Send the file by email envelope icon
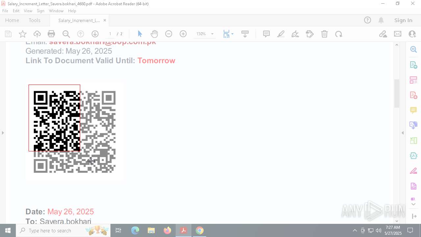This screenshot has width=421, height=237. pyautogui.click(x=398, y=34)
